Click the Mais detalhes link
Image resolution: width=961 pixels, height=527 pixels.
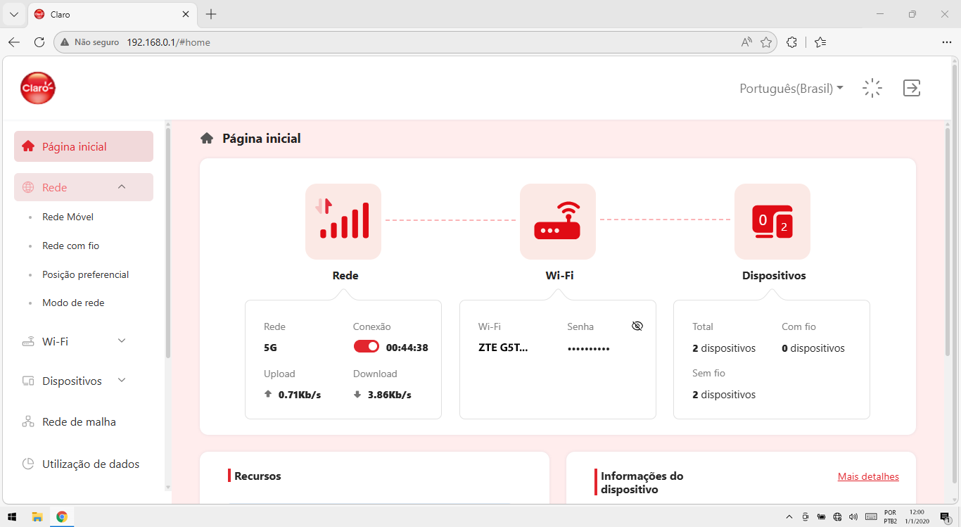coord(868,476)
